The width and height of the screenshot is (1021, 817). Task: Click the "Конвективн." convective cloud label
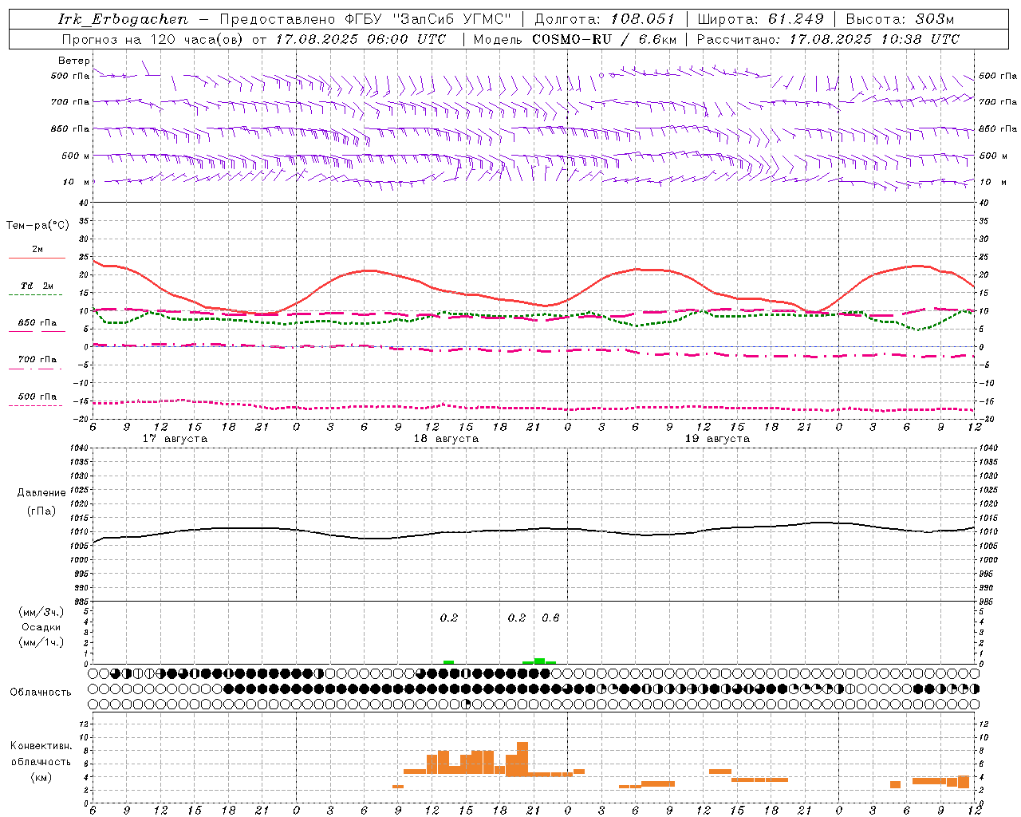[x=41, y=746]
